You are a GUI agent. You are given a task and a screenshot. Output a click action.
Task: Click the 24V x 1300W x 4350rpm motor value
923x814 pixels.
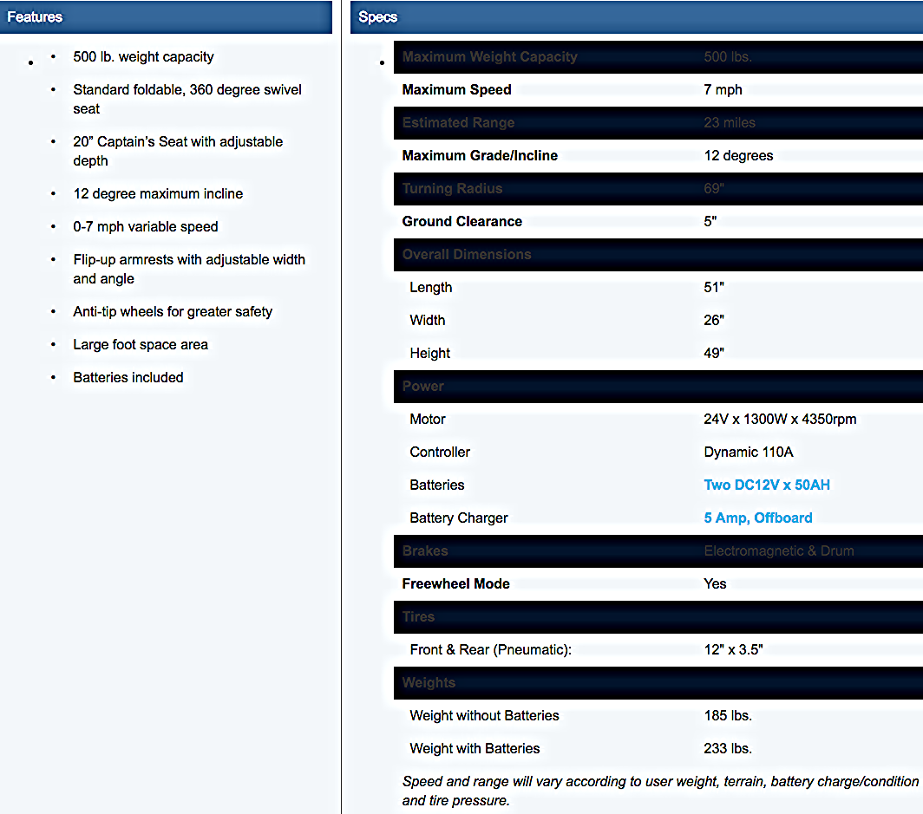click(780, 420)
